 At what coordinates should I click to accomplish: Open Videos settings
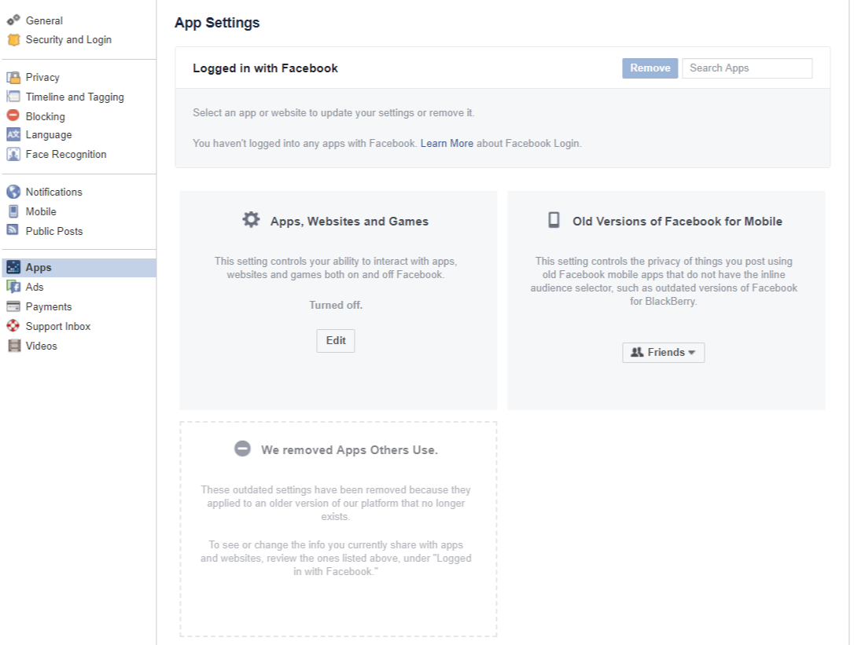click(42, 346)
